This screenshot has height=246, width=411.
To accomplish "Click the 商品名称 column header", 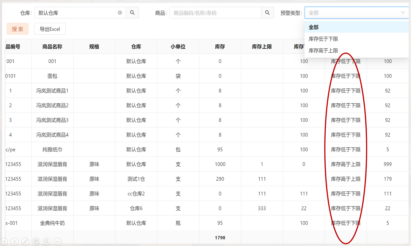I will point(52,47).
